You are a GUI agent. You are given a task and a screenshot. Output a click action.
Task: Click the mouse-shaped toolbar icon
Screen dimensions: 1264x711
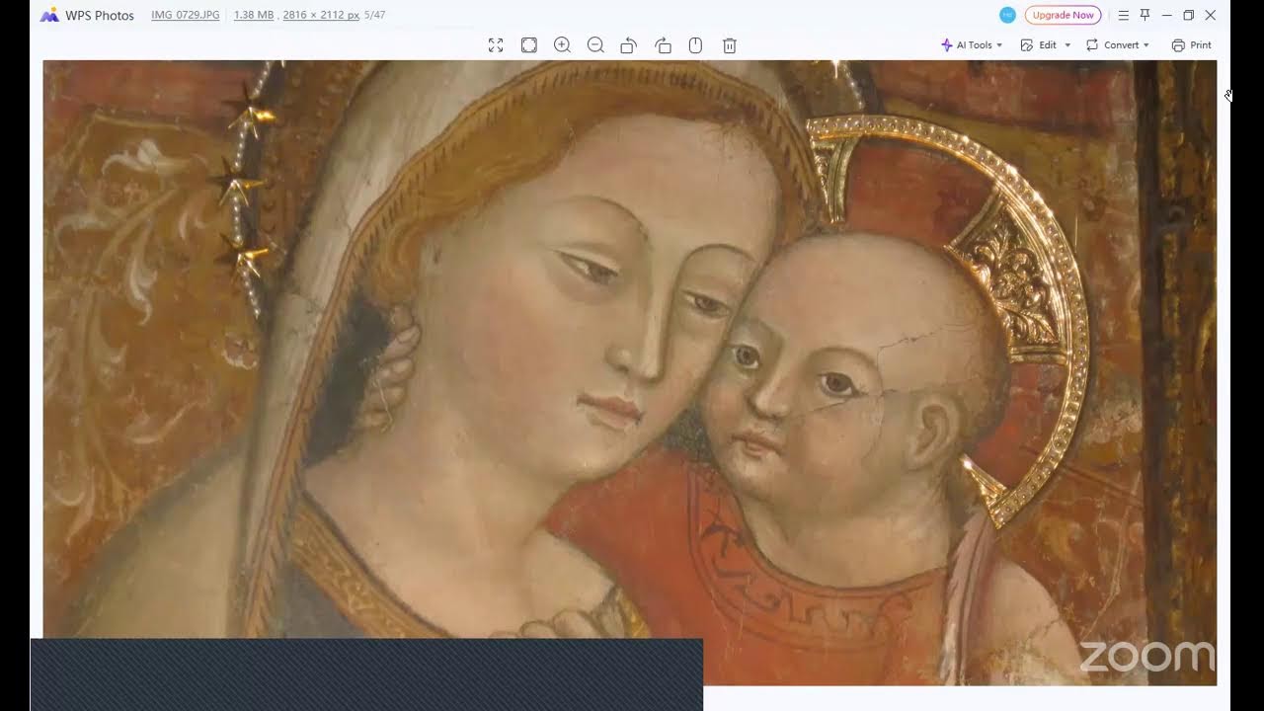695,45
